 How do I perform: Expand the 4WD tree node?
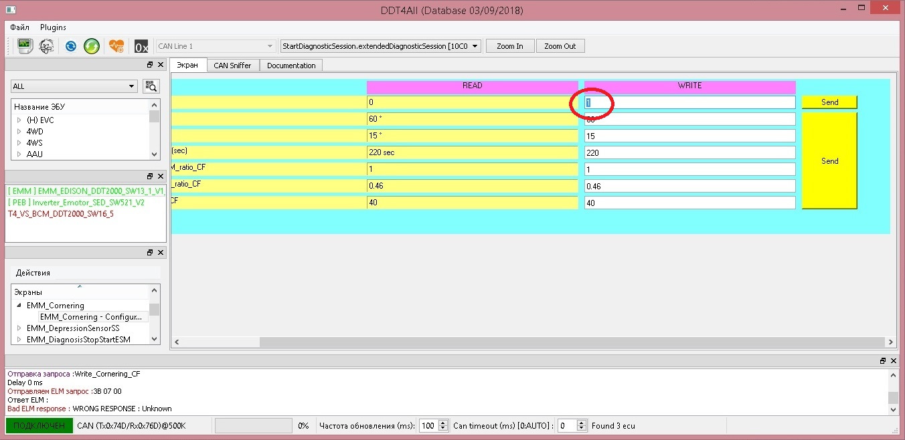click(19, 132)
